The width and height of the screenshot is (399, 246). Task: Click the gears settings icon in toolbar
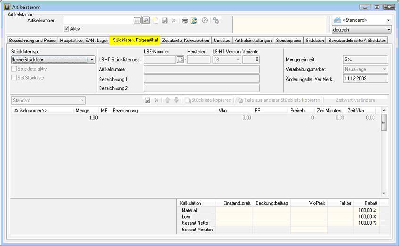[216, 21]
